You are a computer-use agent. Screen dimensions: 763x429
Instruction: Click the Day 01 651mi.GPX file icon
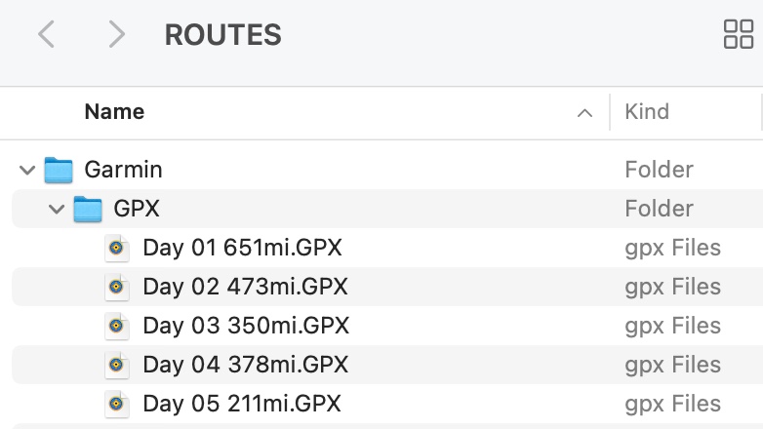[117, 248]
